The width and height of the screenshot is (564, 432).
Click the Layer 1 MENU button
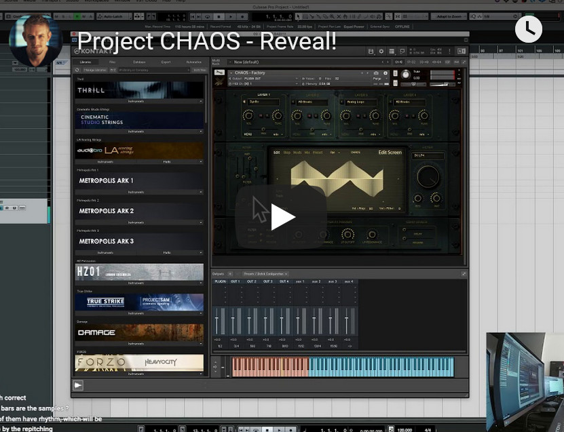[248, 134]
